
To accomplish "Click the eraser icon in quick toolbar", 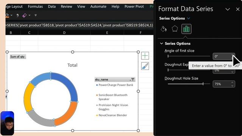I will 24,15.
